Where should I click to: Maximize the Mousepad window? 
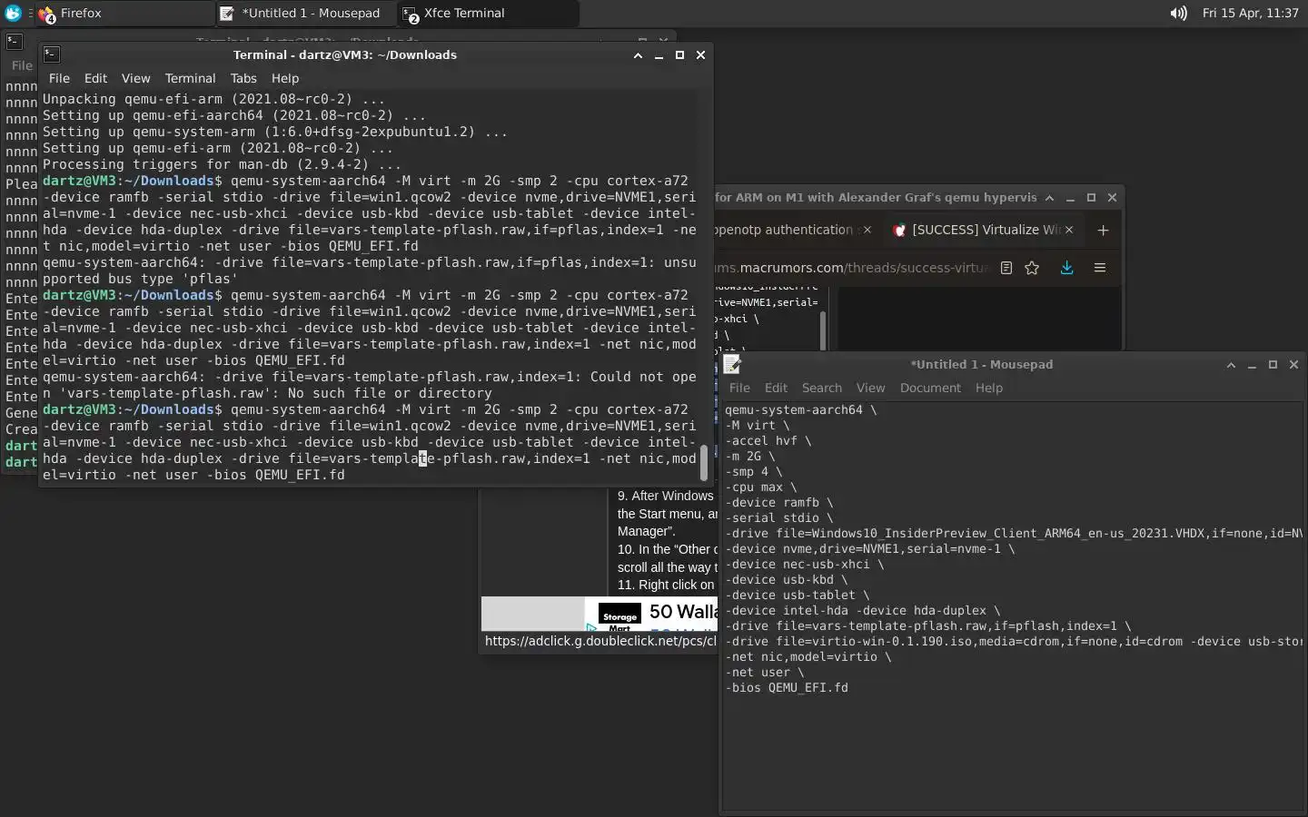pos(1273,364)
